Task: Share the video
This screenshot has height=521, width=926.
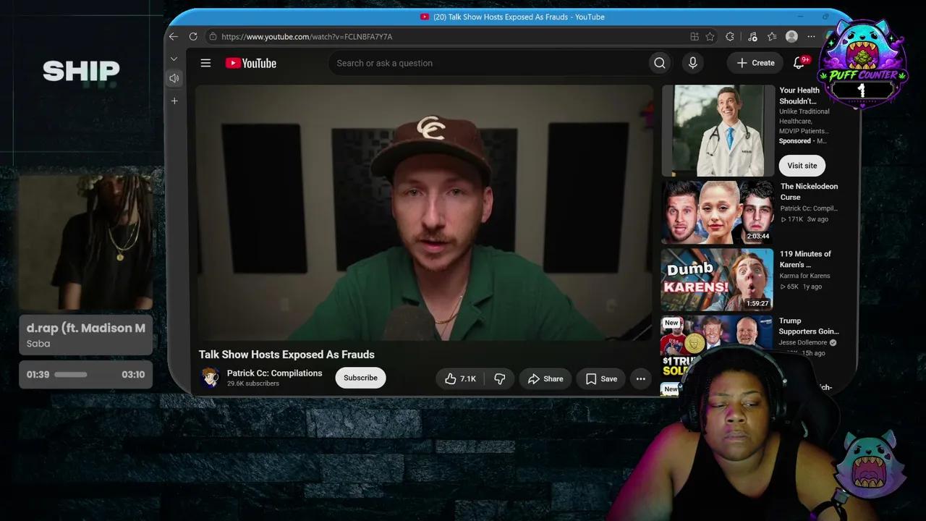Action: pos(545,378)
